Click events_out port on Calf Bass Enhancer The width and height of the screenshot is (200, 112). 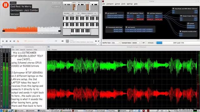pyautogui.click(x=159, y=19)
